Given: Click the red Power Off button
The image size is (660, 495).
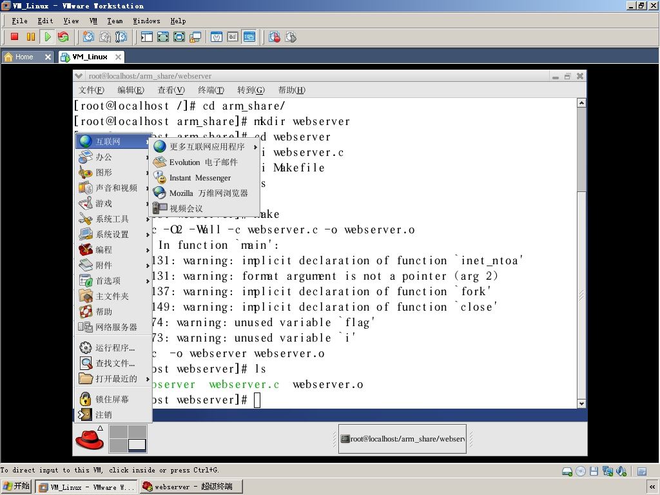Looking at the screenshot, I should 14,37.
